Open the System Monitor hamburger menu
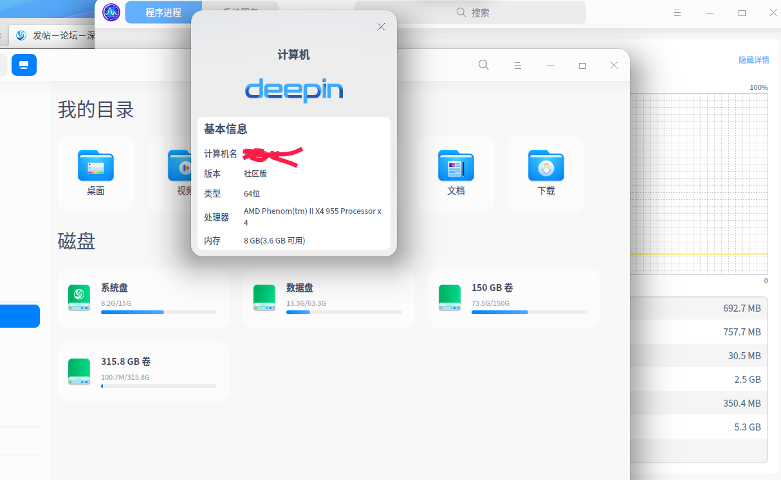 (677, 12)
